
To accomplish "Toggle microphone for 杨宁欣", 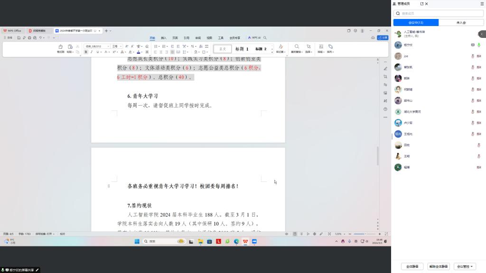I will click(479, 45).
